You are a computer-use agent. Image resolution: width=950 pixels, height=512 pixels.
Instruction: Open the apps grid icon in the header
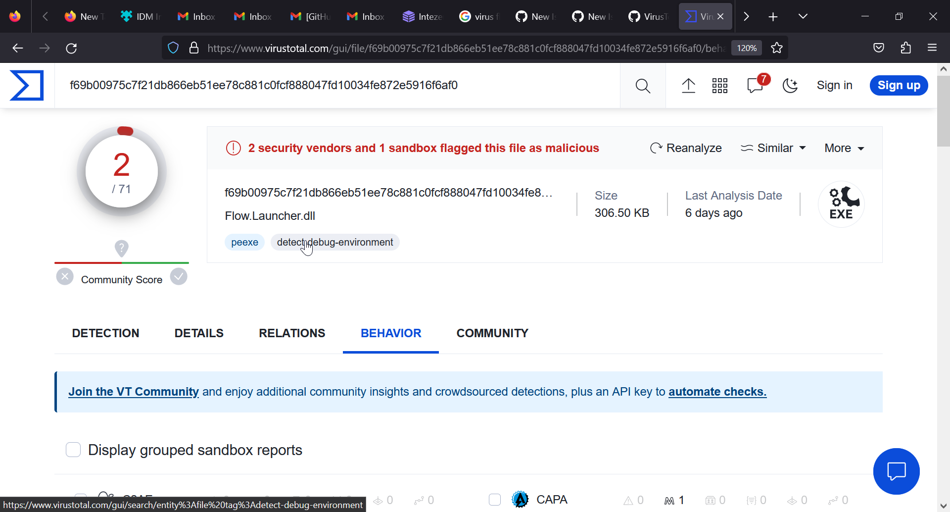coord(720,85)
